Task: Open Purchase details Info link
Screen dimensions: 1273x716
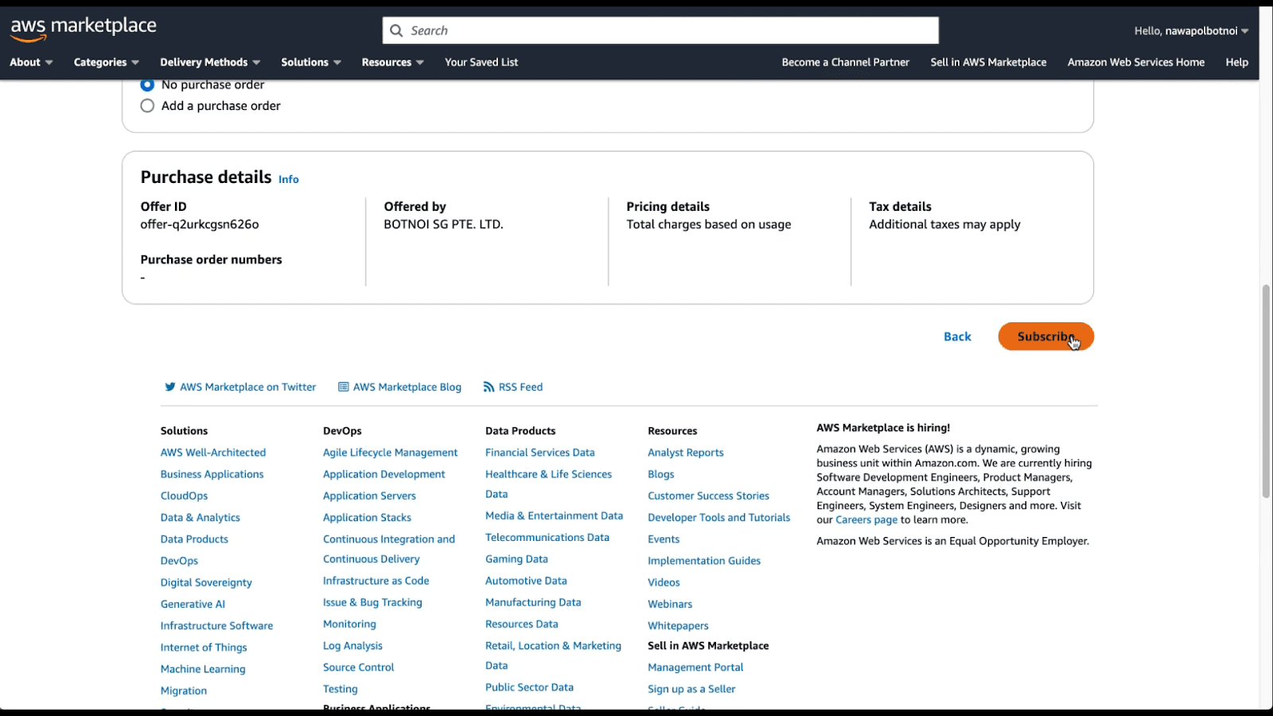Action: click(289, 179)
